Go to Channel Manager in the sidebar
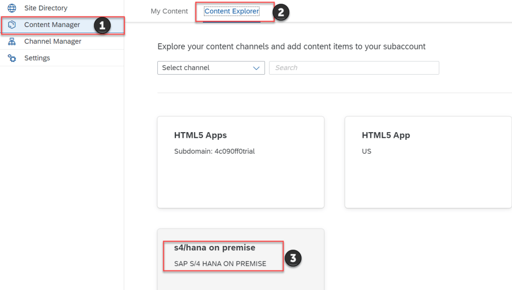Image resolution: width=512 pixels, height=290 pixels. (x=53, y=42)
